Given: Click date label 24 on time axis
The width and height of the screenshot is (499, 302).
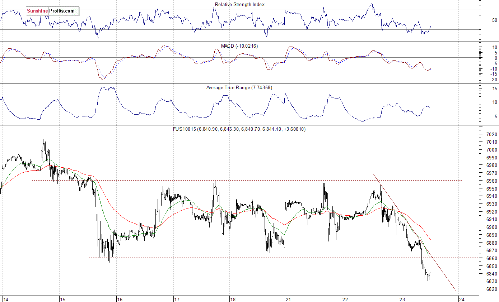Looking at the screenshot, I should tap(462, 299).
